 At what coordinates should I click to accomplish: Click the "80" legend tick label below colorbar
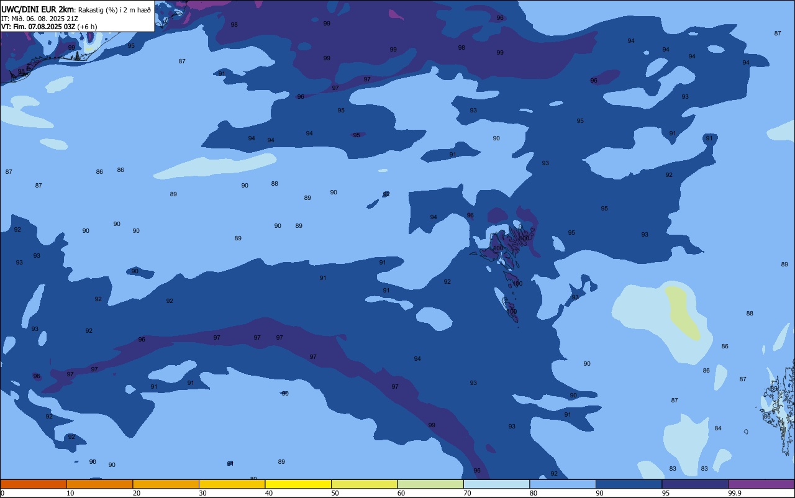(534, 493)
